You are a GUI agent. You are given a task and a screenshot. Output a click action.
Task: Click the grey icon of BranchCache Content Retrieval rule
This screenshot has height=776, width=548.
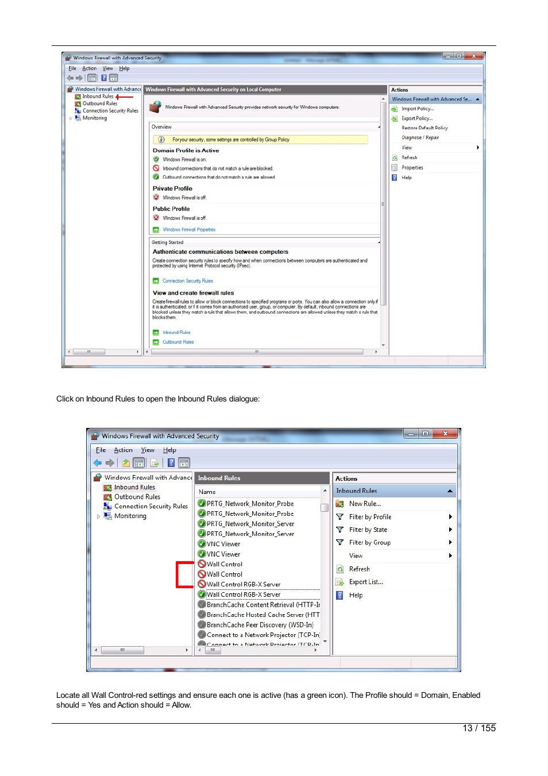202,605
